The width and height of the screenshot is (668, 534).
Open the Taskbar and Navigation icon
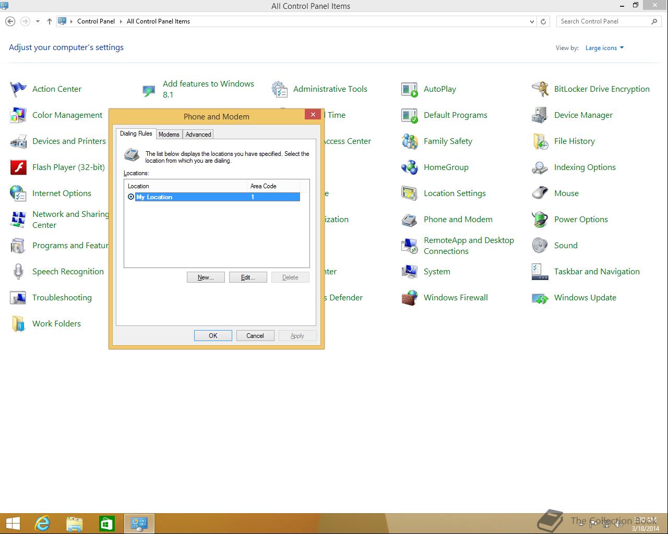pos(540,272)
